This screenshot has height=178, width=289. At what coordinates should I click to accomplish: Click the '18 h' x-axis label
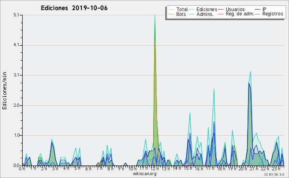[x=221, y=169]
